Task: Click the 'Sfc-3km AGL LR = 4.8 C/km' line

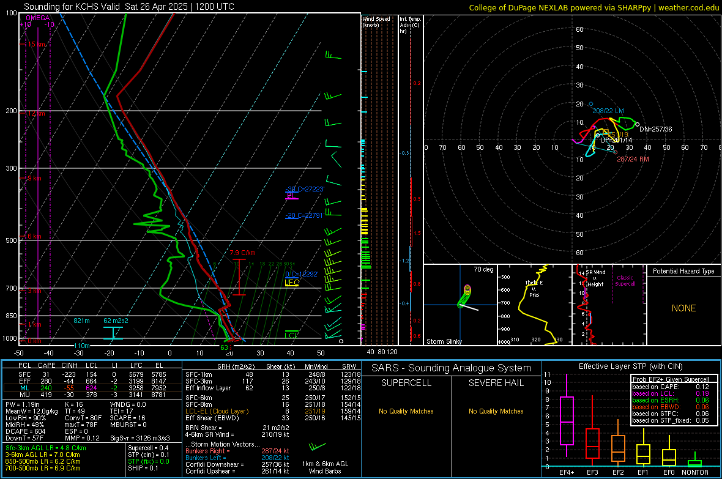Action: pyautogui.click(x=46, y=448)
